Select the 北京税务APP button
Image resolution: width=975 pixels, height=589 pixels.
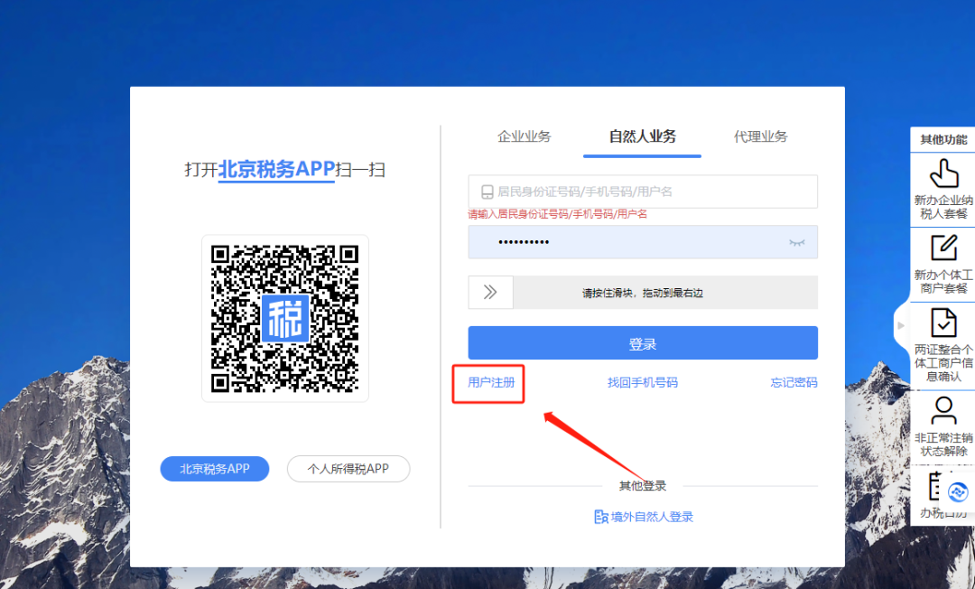(215, 469)
